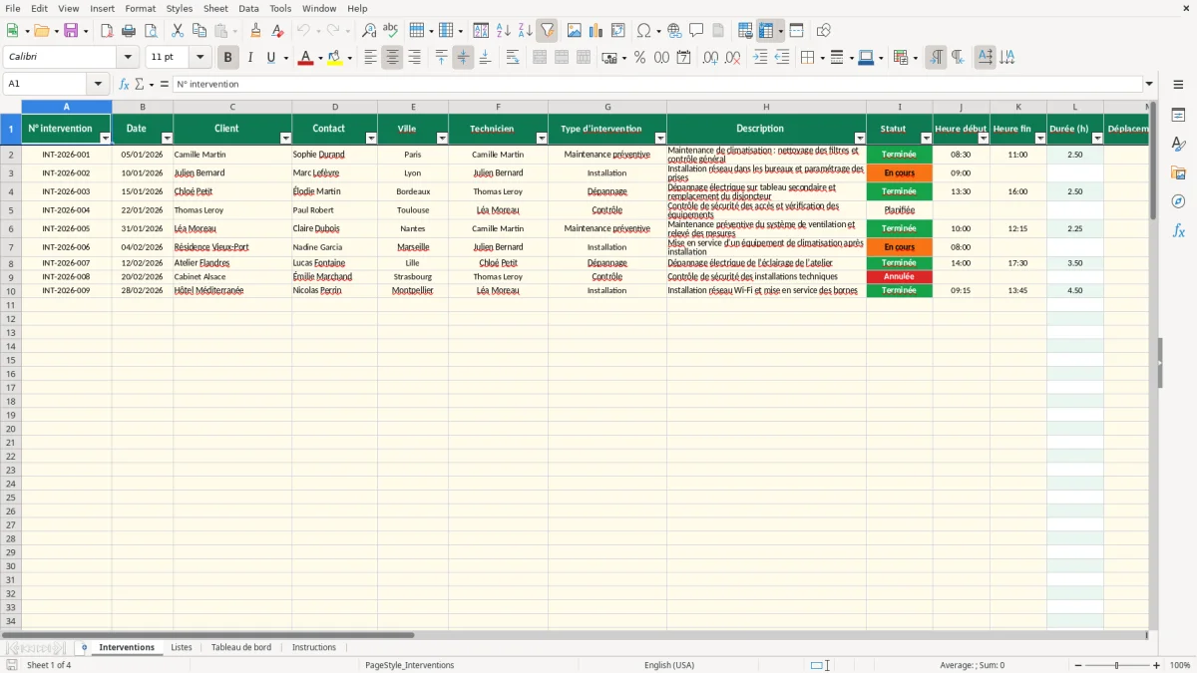Image resolution: width=1197 pixels, height=673 pixels.
Task: Toggle Center Vertically alignment
Action: point(463,58)
